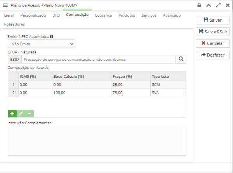Remove row using the minus icon
Viewport: 233px width, 173px height.
point(30,114)
